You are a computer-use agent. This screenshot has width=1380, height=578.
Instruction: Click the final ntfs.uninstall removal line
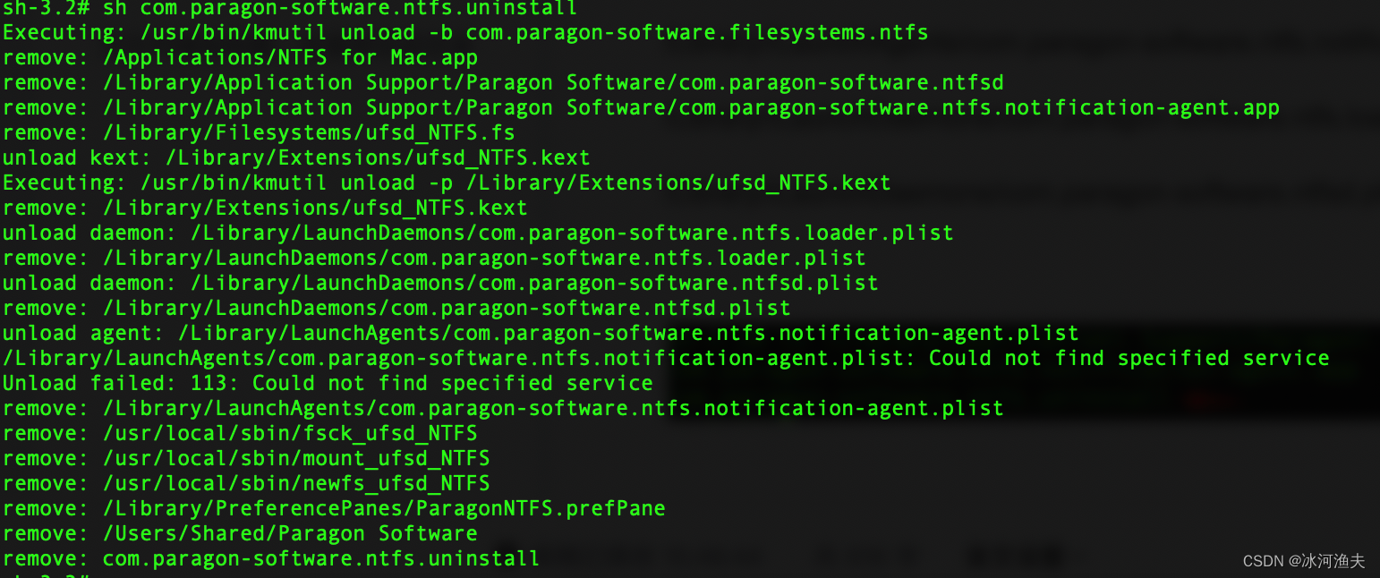pos(270,559)
